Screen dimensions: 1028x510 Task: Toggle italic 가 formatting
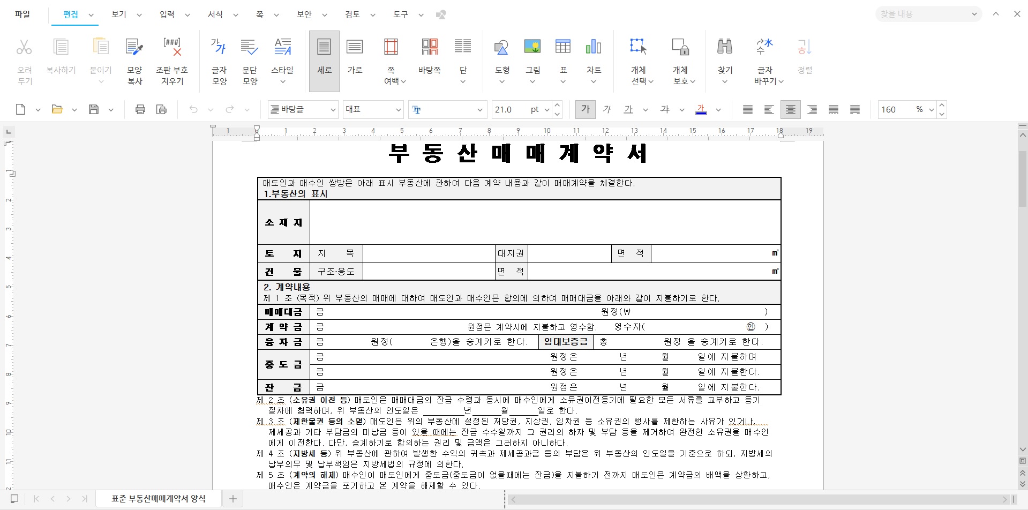[607, 109]
